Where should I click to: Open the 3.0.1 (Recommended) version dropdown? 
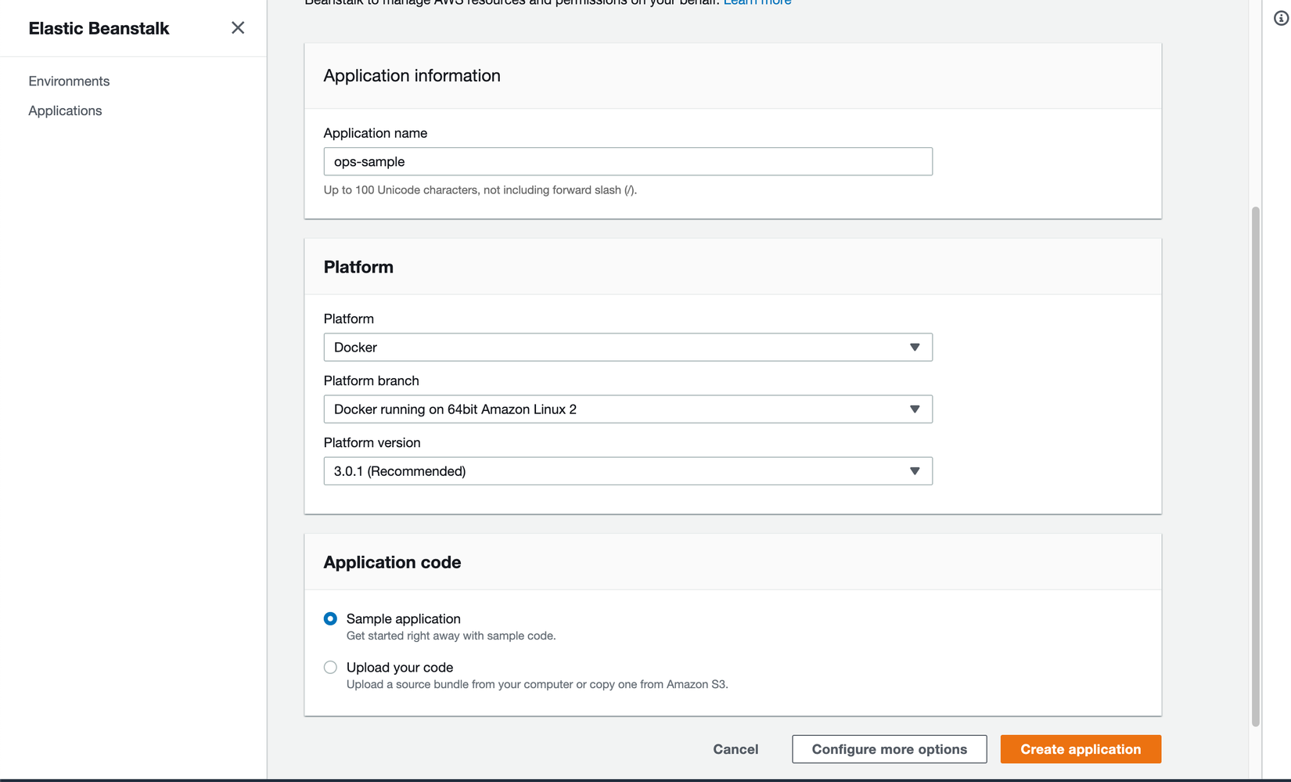627,471
